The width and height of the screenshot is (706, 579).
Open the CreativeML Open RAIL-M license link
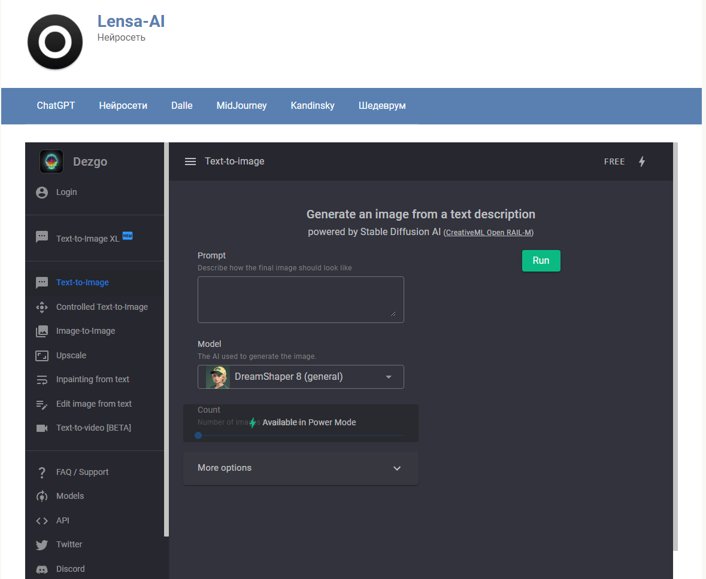click(x=489, y=233)
